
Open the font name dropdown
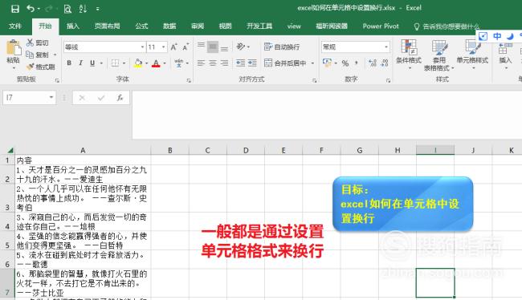[142, 47]
